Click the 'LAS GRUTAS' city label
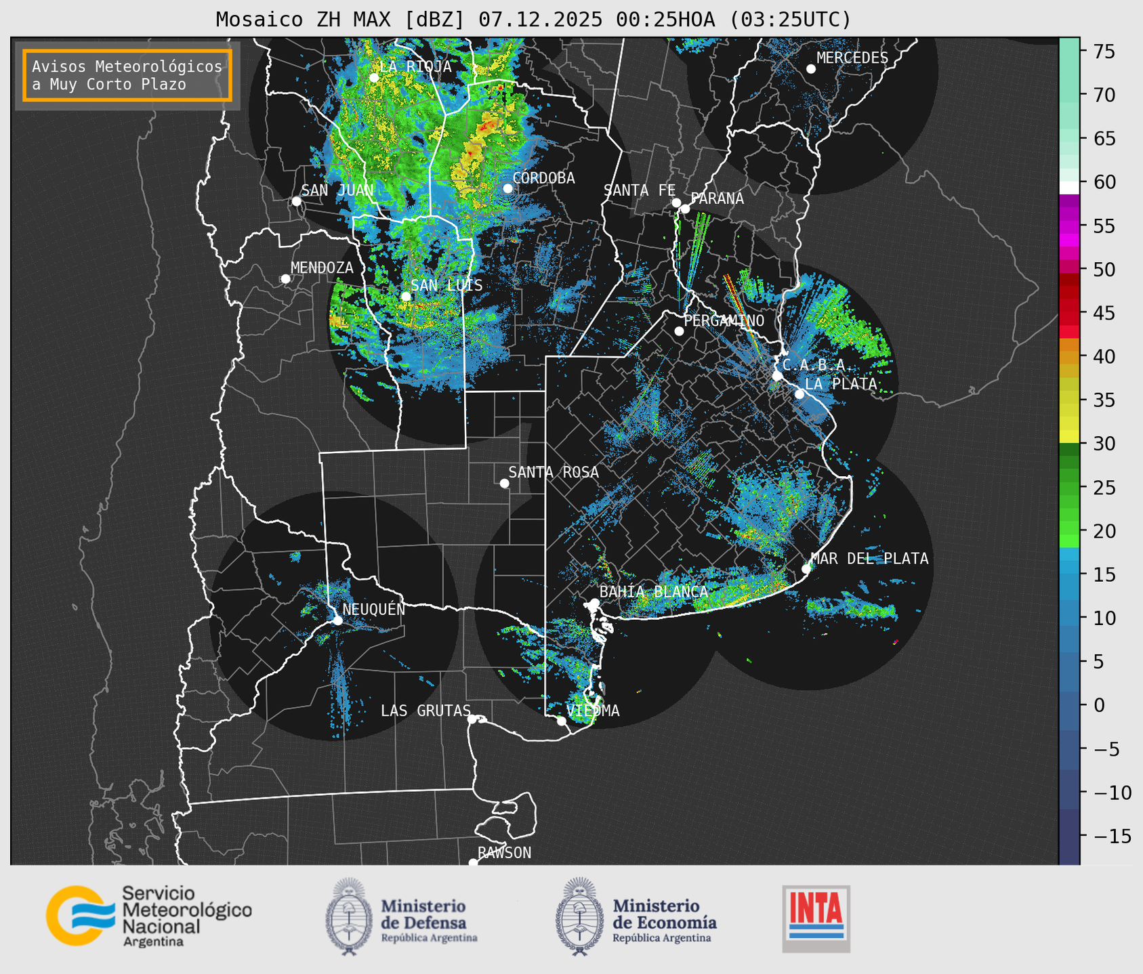 click(x=425, y=711)
